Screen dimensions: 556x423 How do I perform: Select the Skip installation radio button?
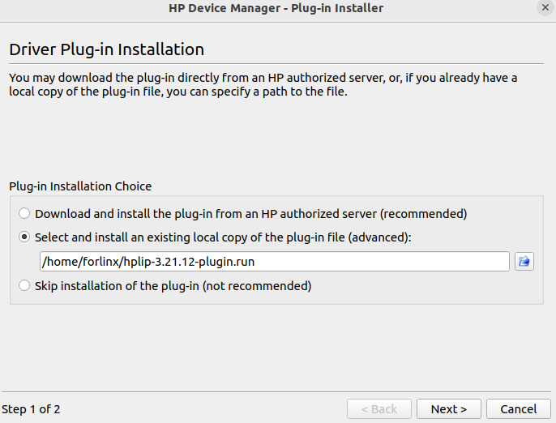tap(24, 285)
